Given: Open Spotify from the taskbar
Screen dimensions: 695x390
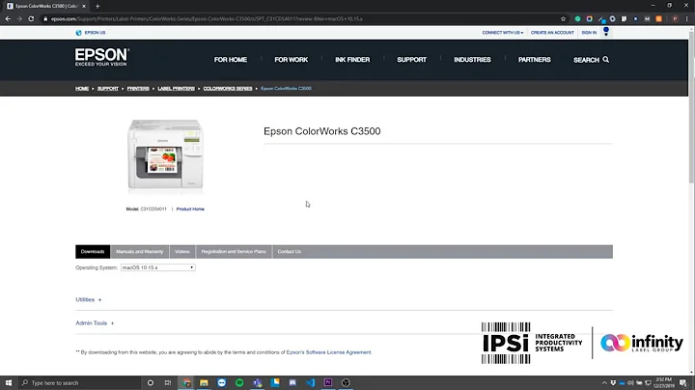Looking at the screenshot, I should click(x=239, y=383).
